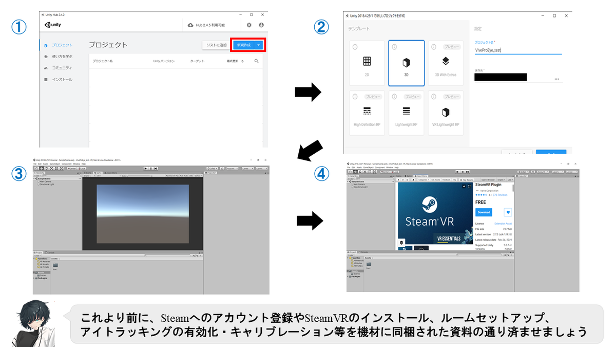Click Pause button in the Game view editor

[x=150, y=169]
